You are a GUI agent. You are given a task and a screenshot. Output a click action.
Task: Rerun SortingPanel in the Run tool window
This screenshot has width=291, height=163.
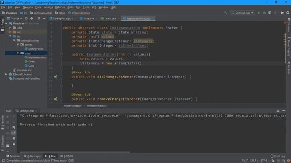[8, 117]
